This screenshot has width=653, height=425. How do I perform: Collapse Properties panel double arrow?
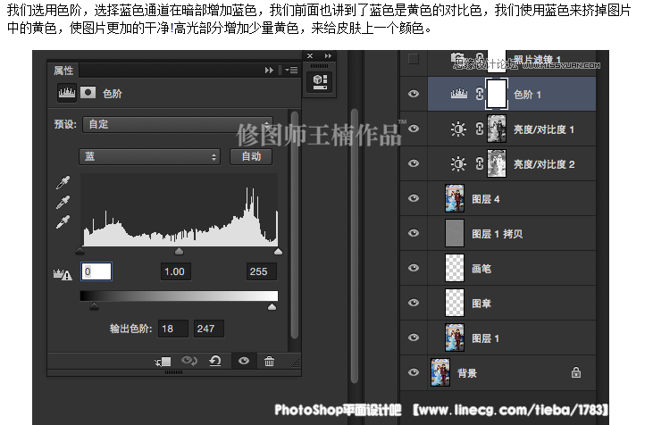[x=269, y=71]
